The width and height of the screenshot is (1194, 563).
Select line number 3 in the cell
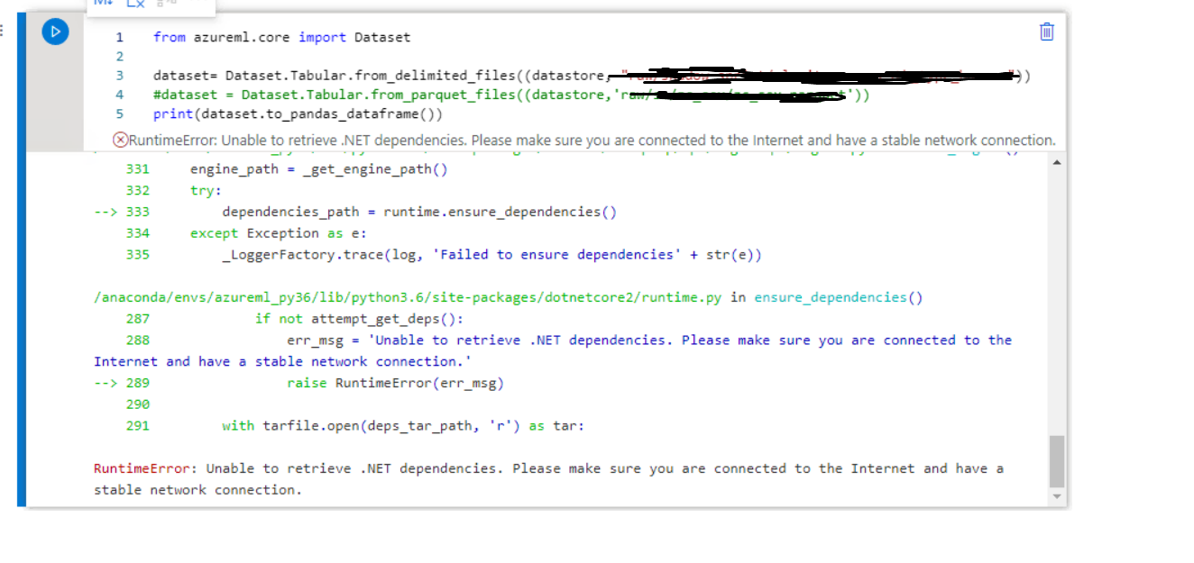(x=120, y=76)
